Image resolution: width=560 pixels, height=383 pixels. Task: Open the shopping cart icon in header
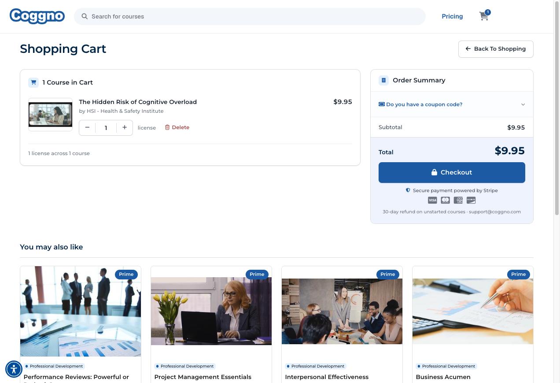point(484,16)
